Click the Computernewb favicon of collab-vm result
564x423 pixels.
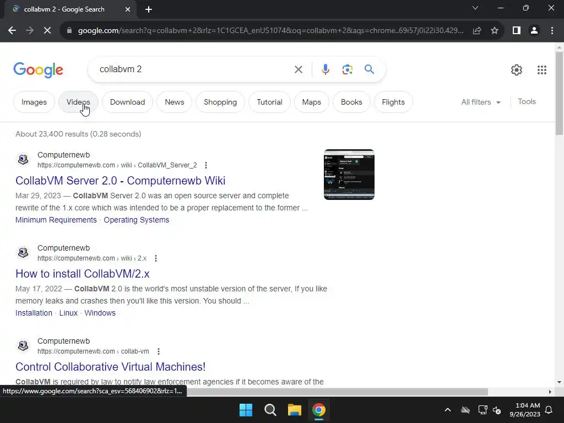[x=23, y=346]
